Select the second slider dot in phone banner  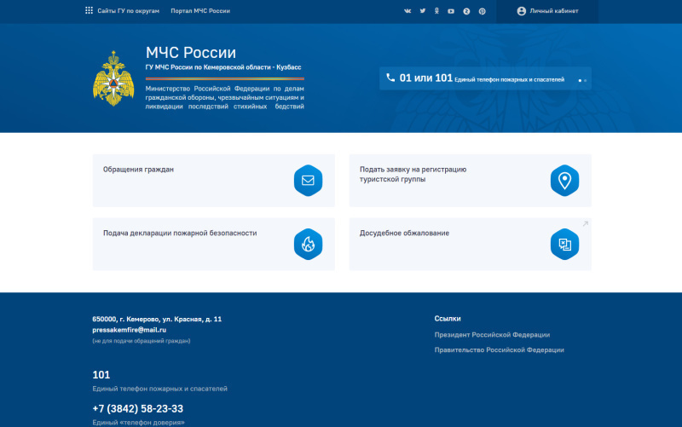(x=586, y=80)
